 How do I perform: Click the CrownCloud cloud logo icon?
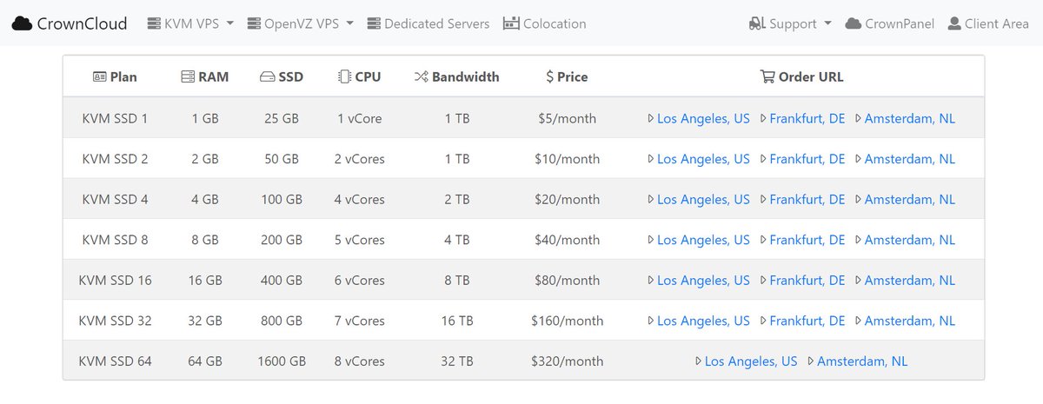tap(23, 23)
